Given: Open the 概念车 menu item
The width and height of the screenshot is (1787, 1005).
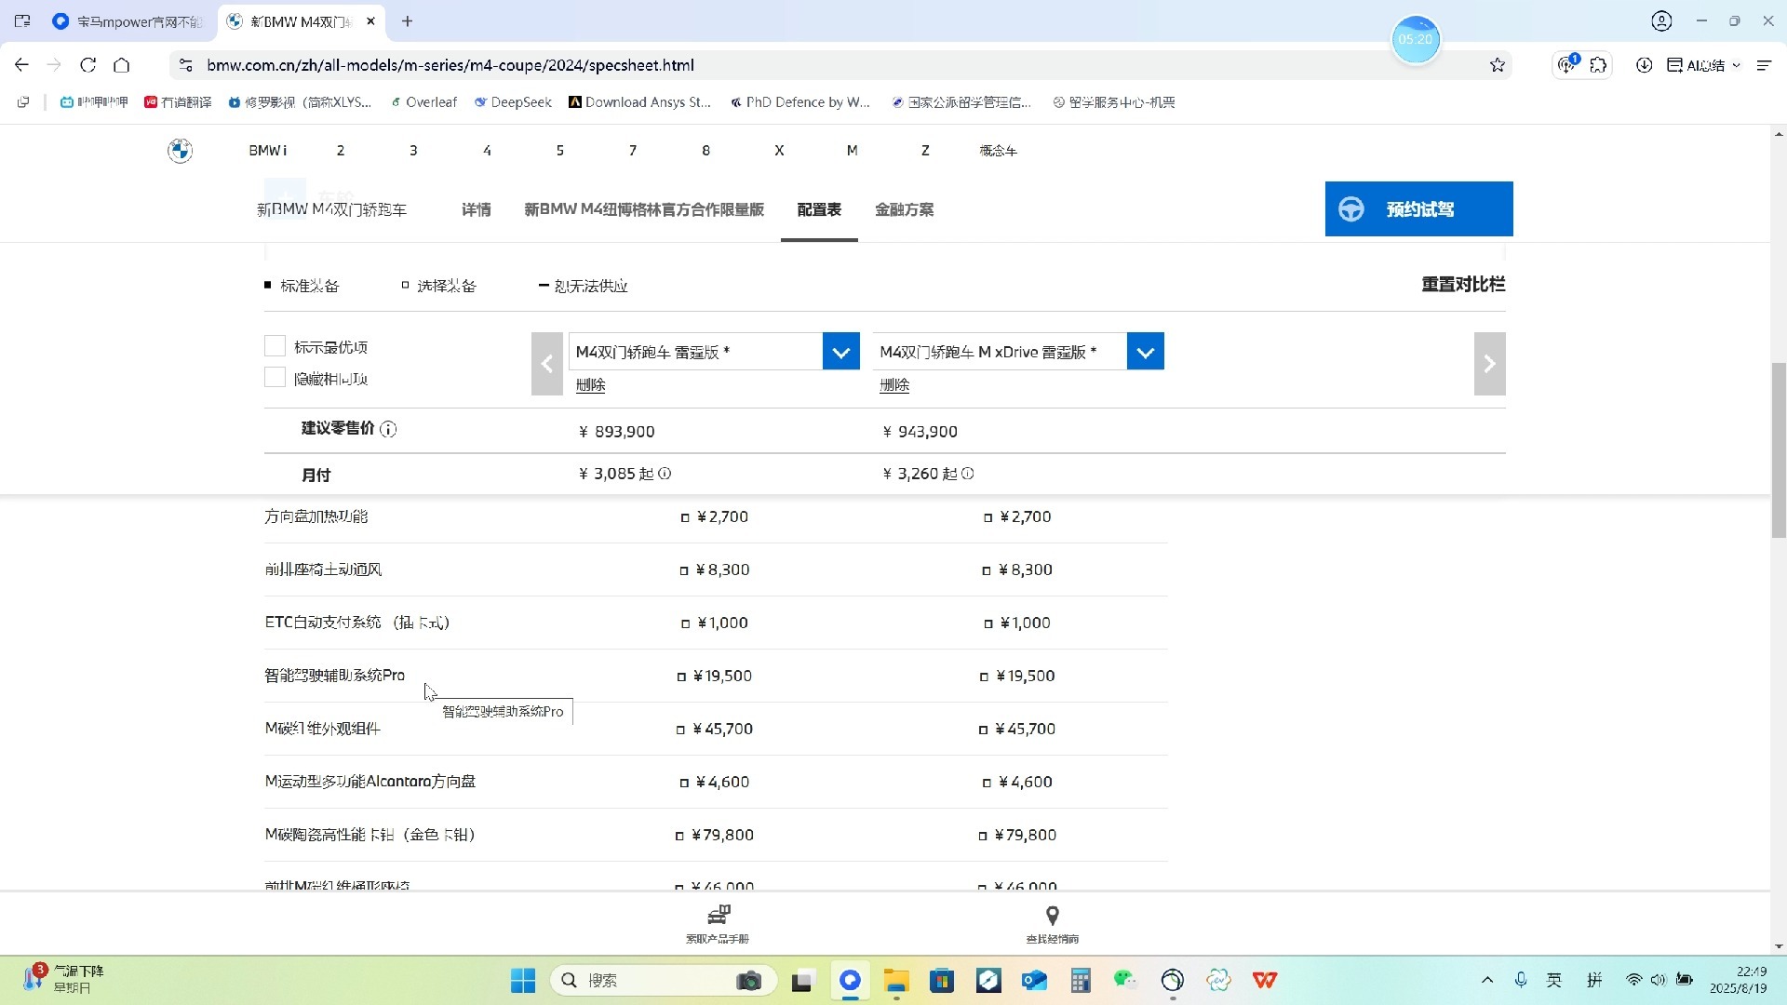Looking at the screenshot, I should [x=998, y=151].
